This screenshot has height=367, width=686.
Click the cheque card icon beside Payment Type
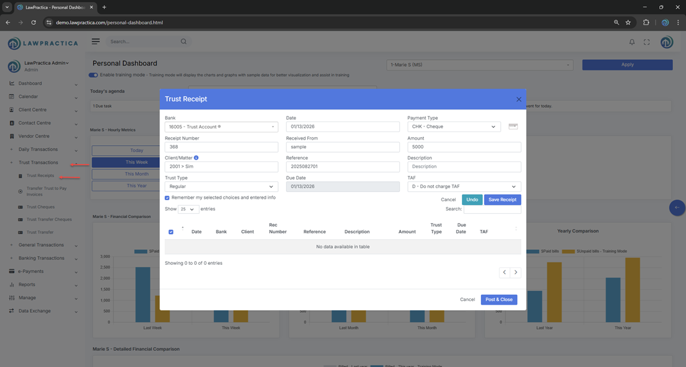(x=513, y=126)
